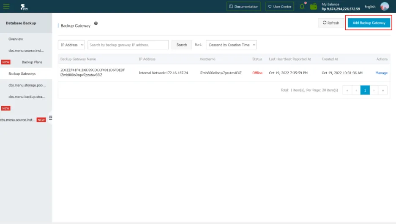Click the help question mark icon

tap(96, 23)
